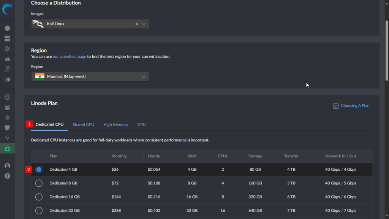Switch to the GPU tab
Screen dimensions: 389x219
(141, 125)
